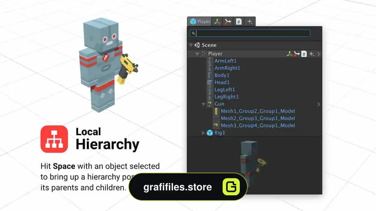Click the Mesh1_Group2_Group1_Model preview icon

click(216, 111)
